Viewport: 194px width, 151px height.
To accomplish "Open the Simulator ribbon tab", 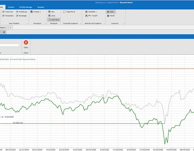I will point(41,7).
